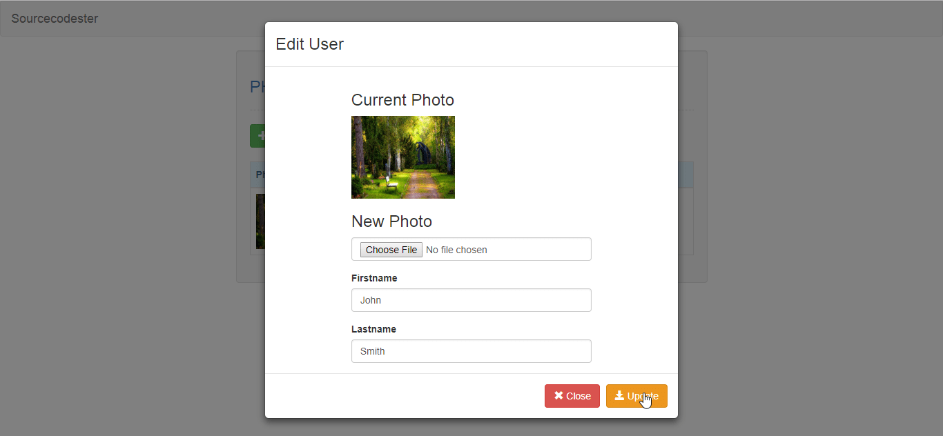Select the Current Photo forest image
Viewport: 943px width, 436px height.
click(x=403, y=157)
